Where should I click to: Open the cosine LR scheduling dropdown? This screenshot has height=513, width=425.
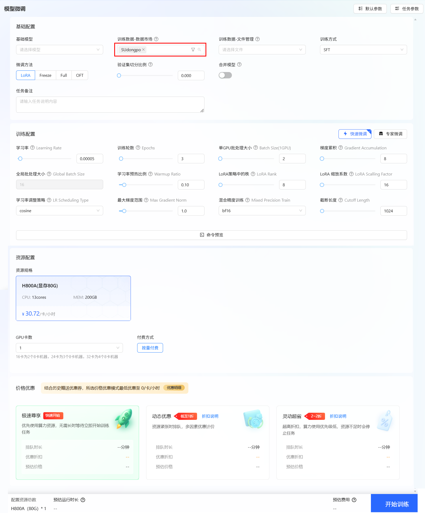(x=59, y=211)
